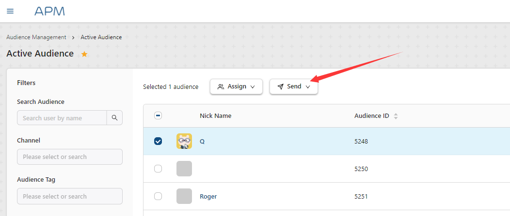Screen dimensions: 510x216
Task: Toggle the favorite star for Active Audience
Action: coord(84,54)
